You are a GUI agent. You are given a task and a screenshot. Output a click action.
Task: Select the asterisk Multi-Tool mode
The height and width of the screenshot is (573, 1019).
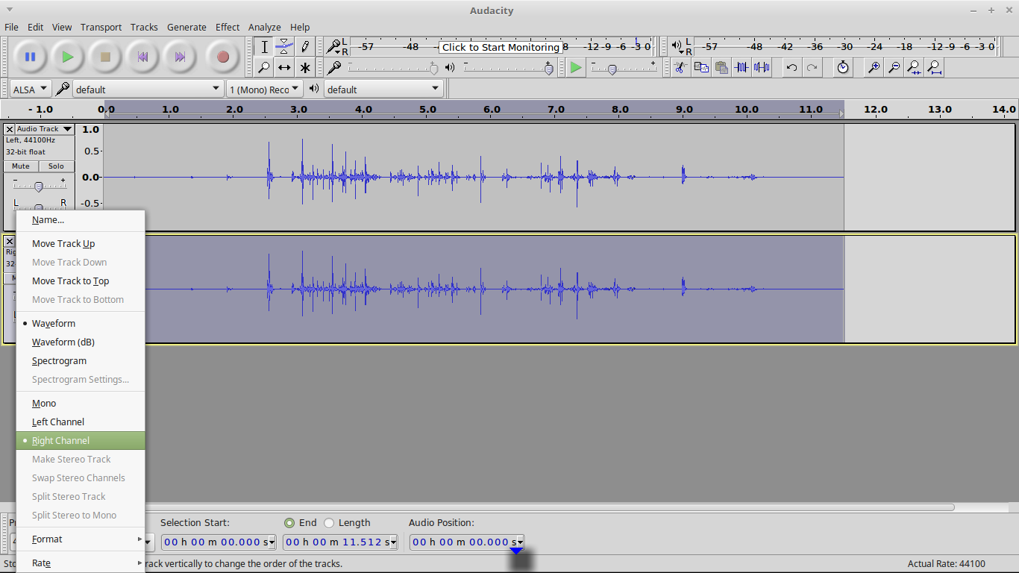[x=304, y=68]
